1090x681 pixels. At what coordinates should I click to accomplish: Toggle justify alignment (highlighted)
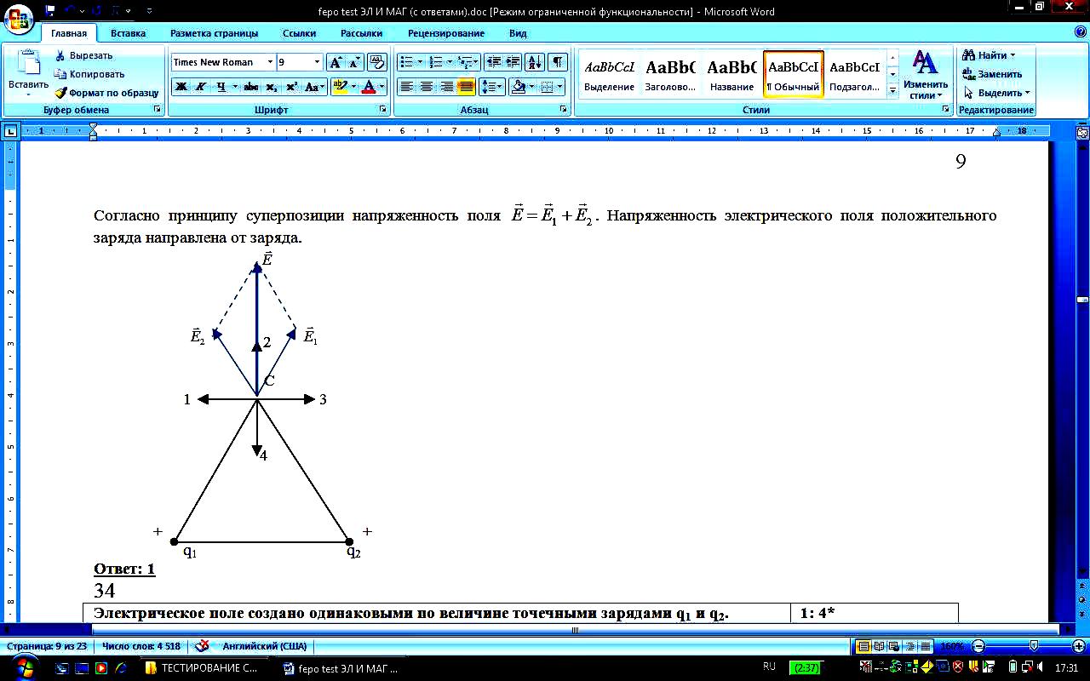coord(466,87)
